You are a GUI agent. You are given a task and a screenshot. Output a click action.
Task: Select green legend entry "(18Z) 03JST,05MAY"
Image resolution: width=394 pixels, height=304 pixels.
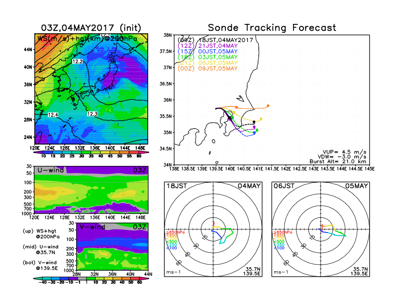click(207, 57)
